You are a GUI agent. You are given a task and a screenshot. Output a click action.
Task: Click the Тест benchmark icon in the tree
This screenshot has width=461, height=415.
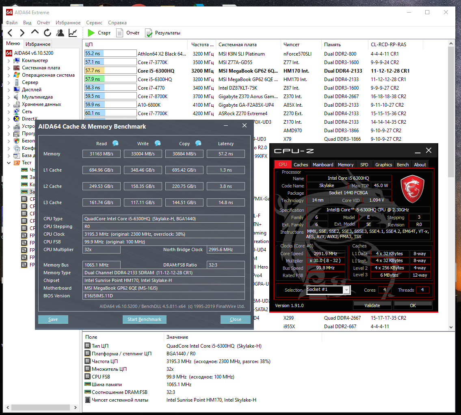pos(17,163)
